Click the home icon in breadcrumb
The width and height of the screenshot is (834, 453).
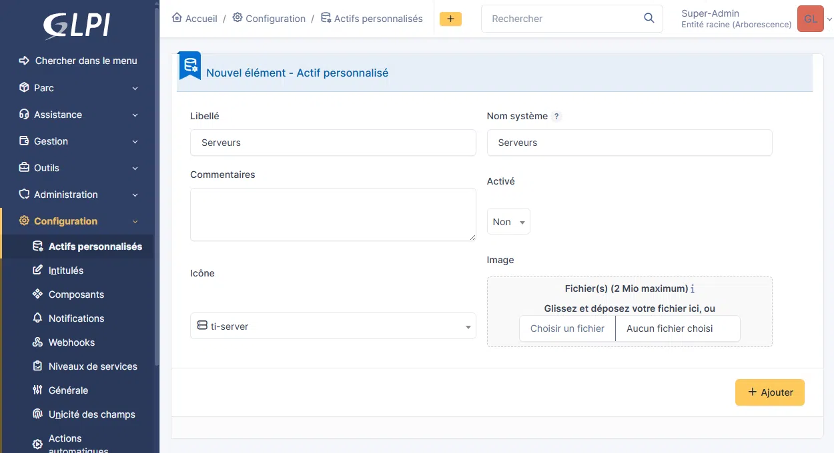tap(177, 18)
